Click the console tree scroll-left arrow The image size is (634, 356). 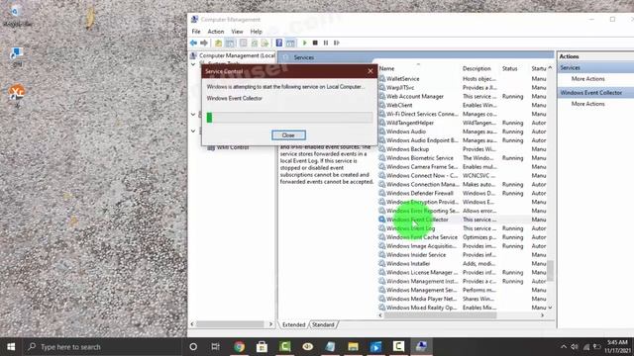point(192,324)
